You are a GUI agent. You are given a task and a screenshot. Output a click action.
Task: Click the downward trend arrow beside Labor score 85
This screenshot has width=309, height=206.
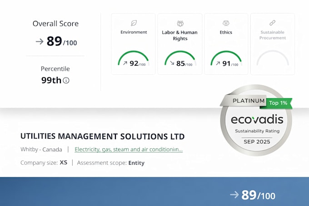pos(172,63)
